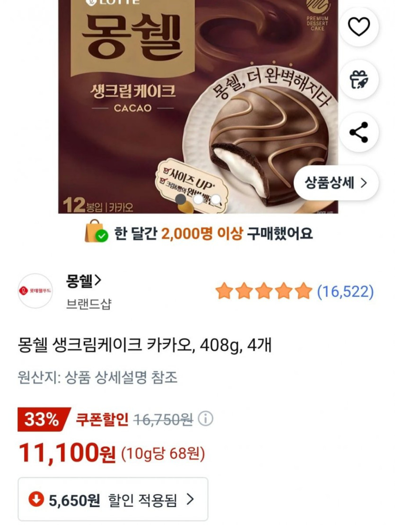Image resolution: width=395 pixels, height=525 pixels.
Task: Click the price info circle icon
Action: point(206,419)
